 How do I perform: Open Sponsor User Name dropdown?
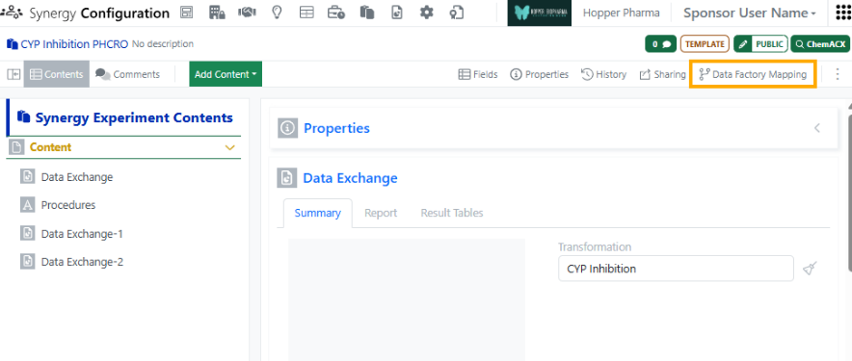[x=750, y=13]
